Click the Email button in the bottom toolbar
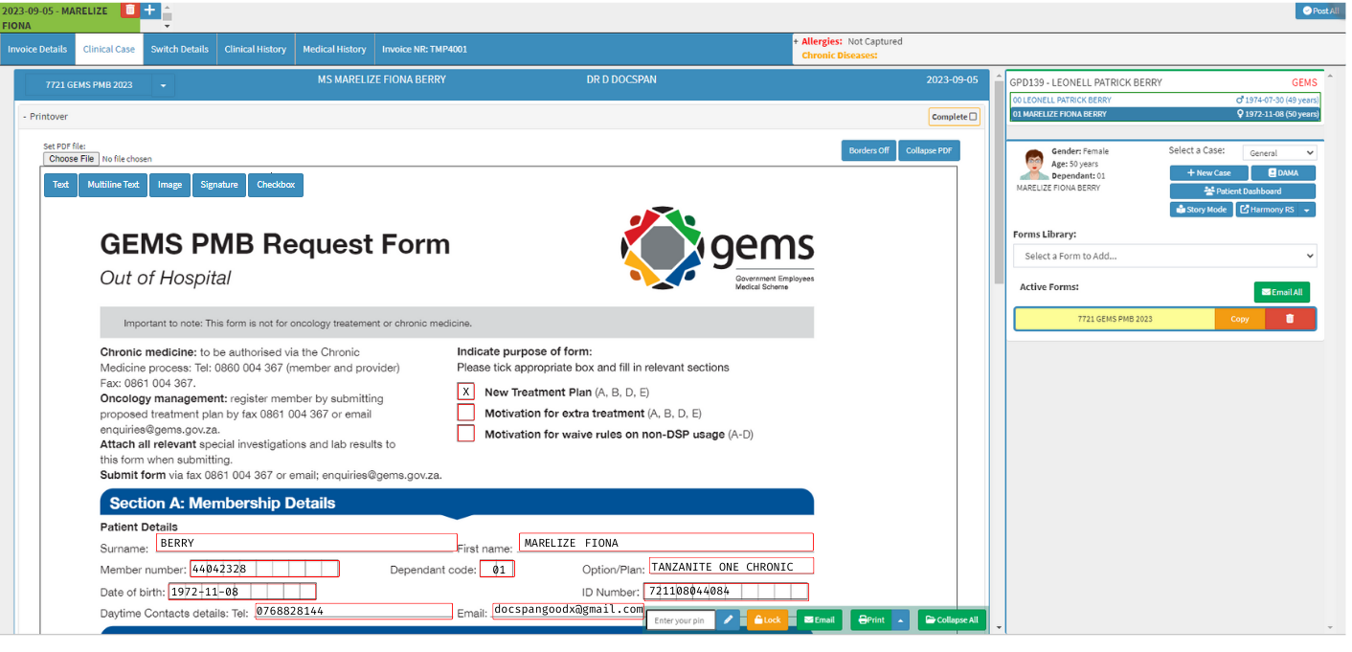The image size is (1352, 652). tap(820, 619)
